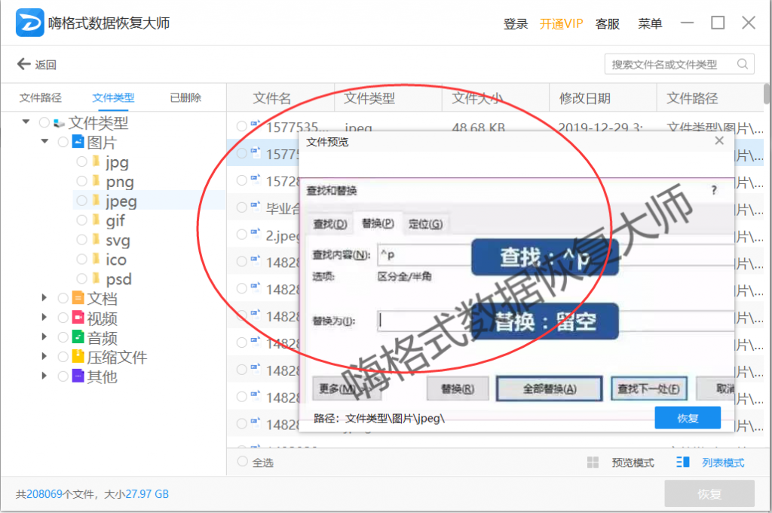This screenshot has height=513, width=772.
Task: Click the 列表模式 list icon
Action: coord(683,462)
